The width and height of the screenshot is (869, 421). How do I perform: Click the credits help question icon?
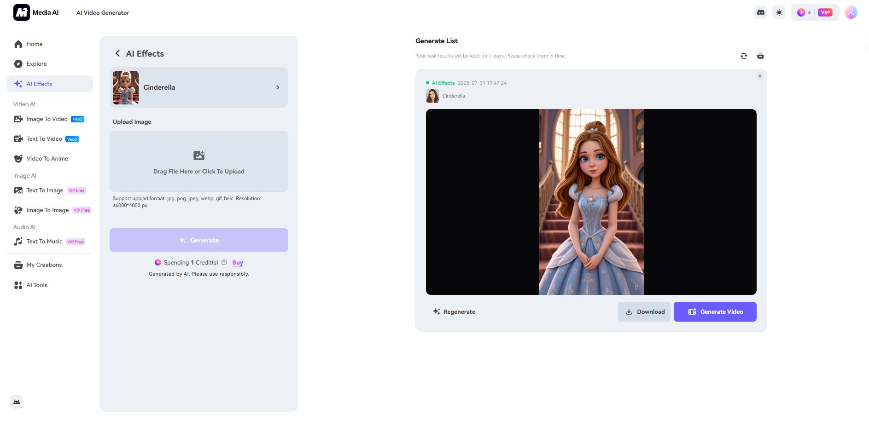coord(224,262)
